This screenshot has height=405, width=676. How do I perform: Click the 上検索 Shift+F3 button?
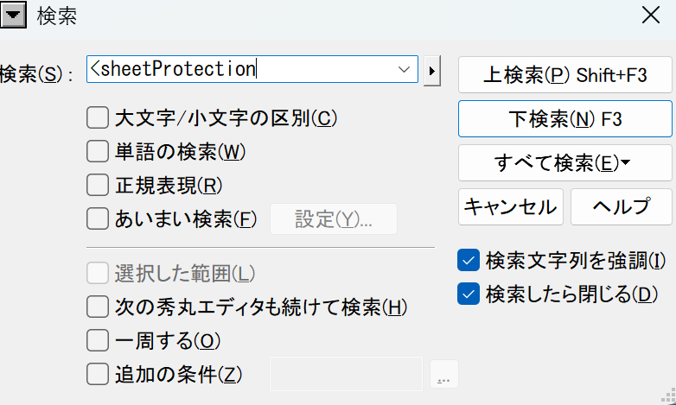pyautogui.click(x=564, y=75)
